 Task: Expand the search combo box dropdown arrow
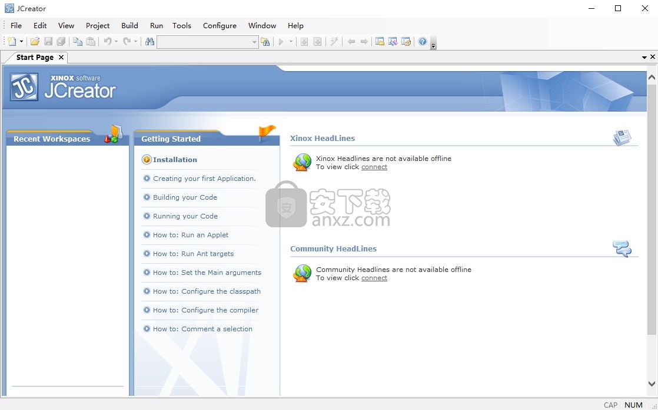[x=254, y=42]
